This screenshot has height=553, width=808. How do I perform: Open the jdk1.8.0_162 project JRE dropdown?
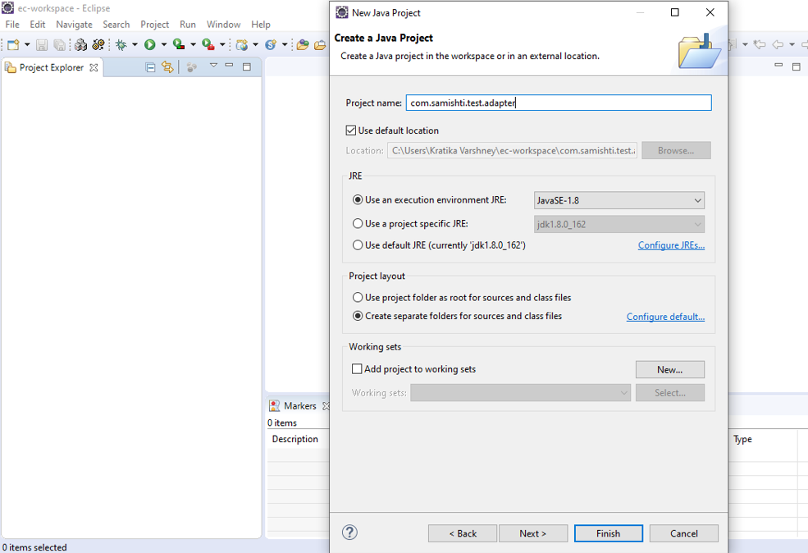pyautogui.click(x=619, y=224)
